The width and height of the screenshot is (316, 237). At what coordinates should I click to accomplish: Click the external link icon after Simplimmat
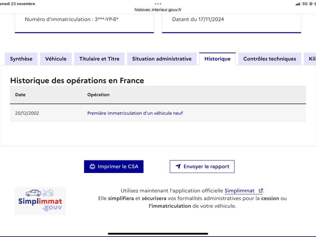pos(261,190)
